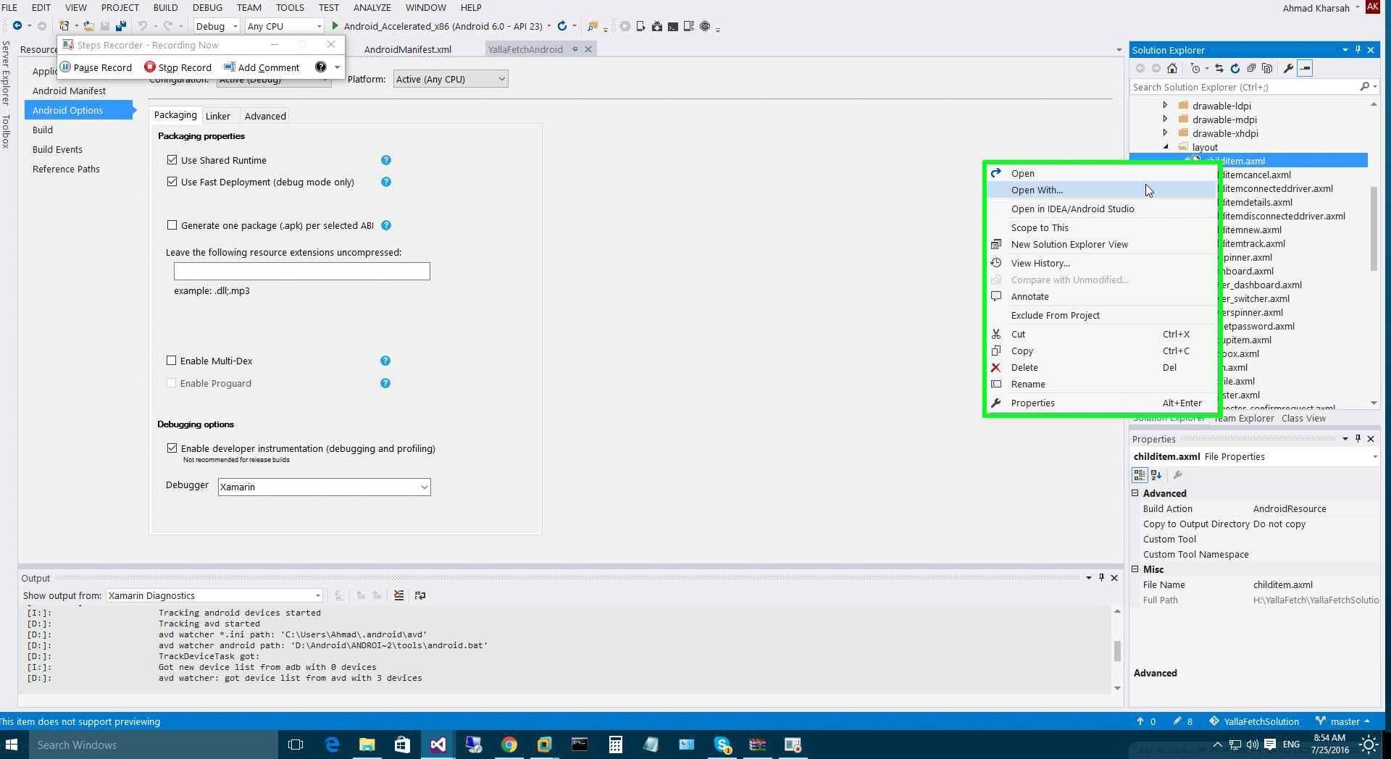
Task: Collapse the Advanced section in Properties
Action: pos(1135,492)
